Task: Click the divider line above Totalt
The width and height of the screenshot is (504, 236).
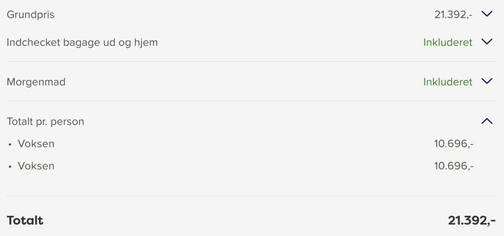Action: [x=251, y=196]
